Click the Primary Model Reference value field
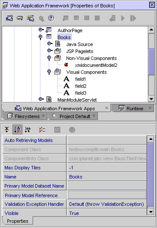Image resolution: width=157 pixels, height=228 pixels. (107, 195)
